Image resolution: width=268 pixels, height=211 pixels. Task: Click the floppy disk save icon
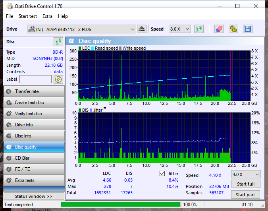pyautogui.click(x=248, y=29)
